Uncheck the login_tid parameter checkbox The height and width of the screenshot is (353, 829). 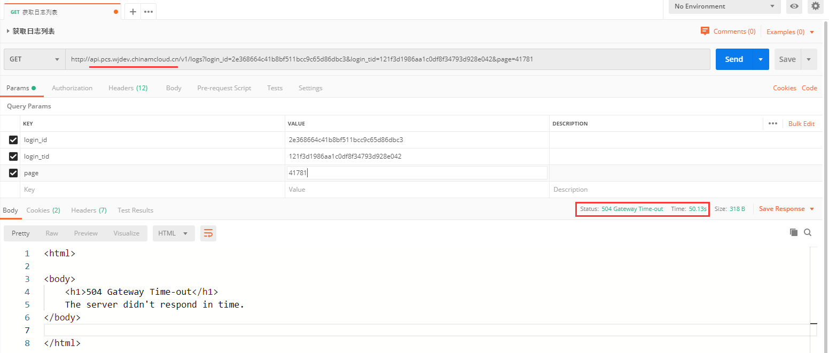(x=13, y=156)
